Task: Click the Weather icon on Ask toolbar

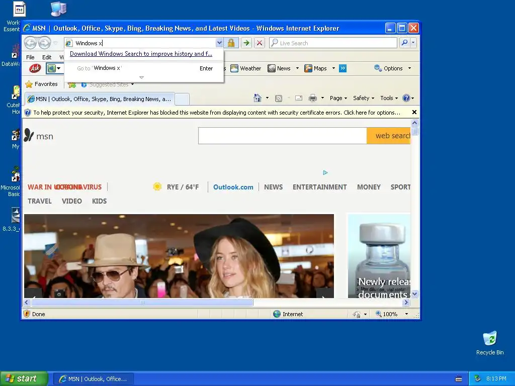Action: pyautogui.click(x=234, y=68)
